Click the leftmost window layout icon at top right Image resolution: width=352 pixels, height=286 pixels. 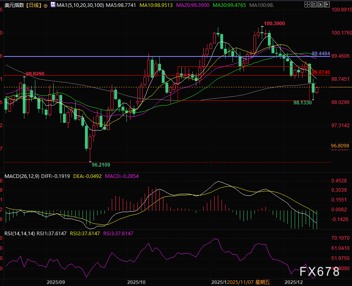tap(307, 4)
